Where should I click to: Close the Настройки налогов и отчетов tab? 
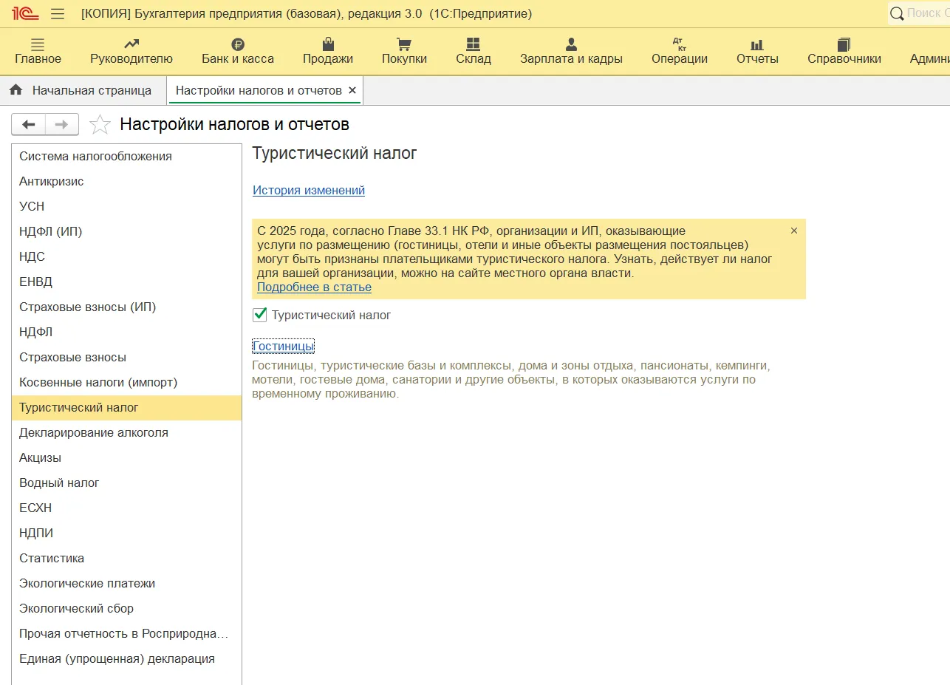click(352, 90)
